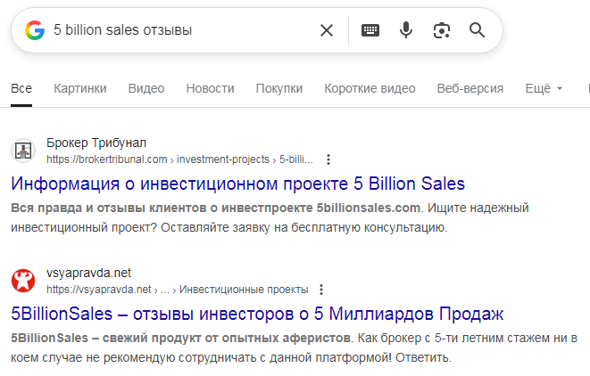
Task: Switch to the Картинки tab
Action: [80, 88]
